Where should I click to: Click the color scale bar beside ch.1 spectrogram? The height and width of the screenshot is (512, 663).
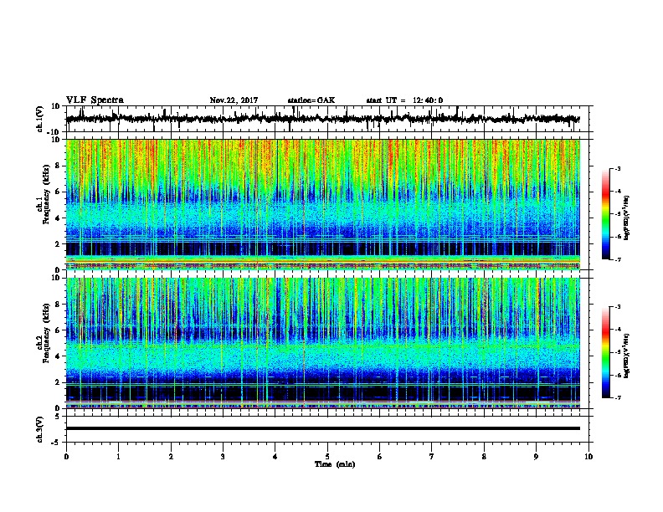pos(606,214)
